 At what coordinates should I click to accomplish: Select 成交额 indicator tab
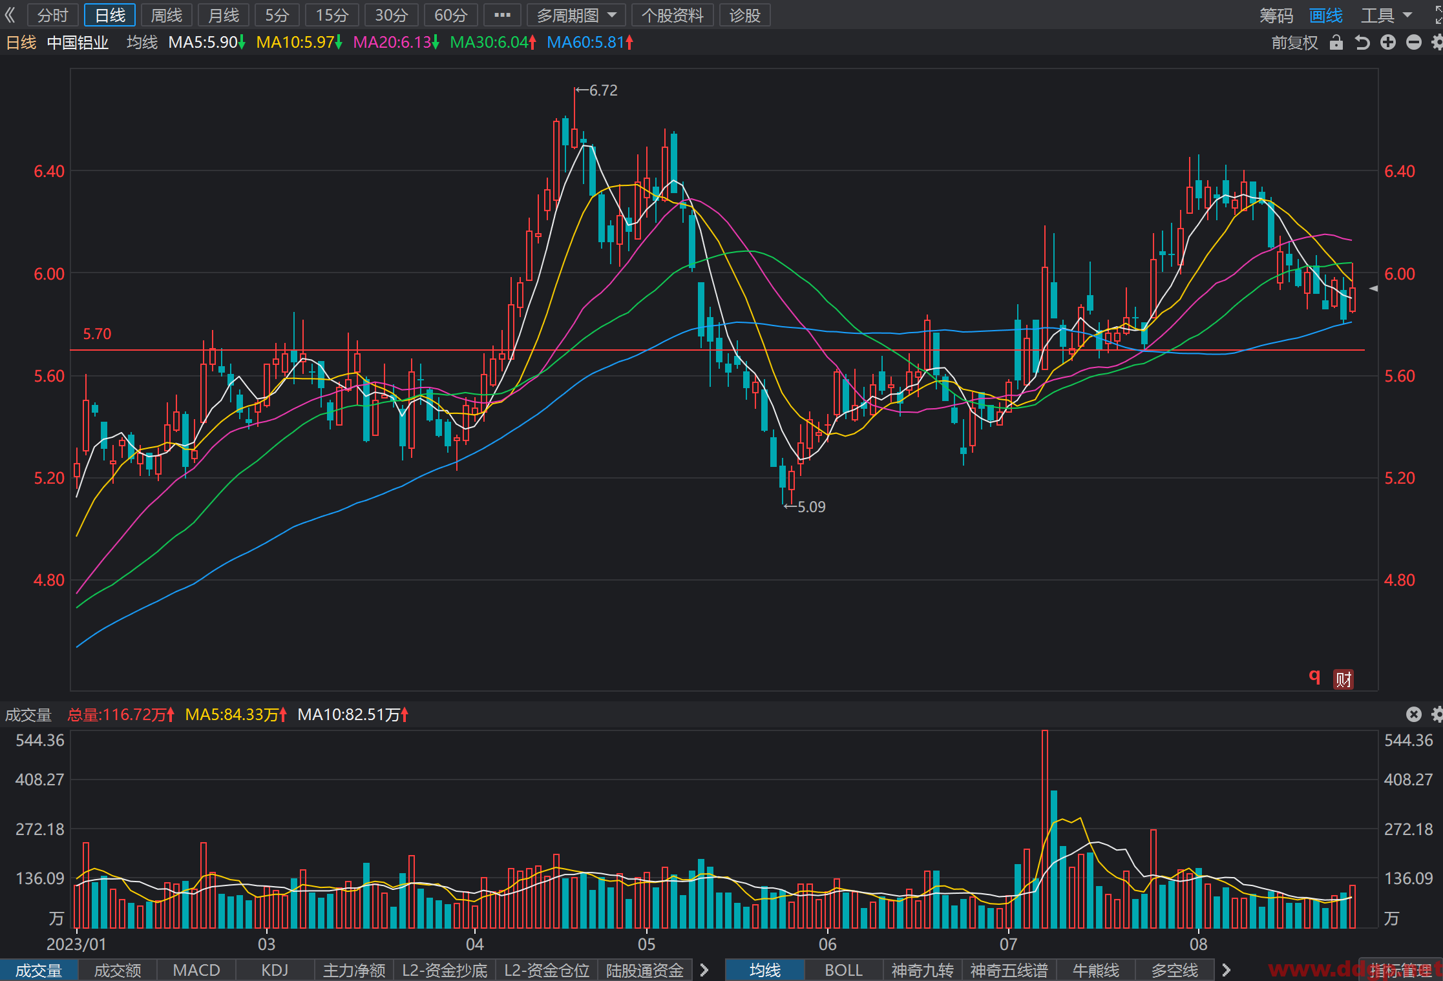pyautogui.click(x=118, y=970)
